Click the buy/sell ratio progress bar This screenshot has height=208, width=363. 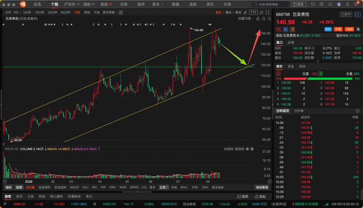[x=318, y=79]
